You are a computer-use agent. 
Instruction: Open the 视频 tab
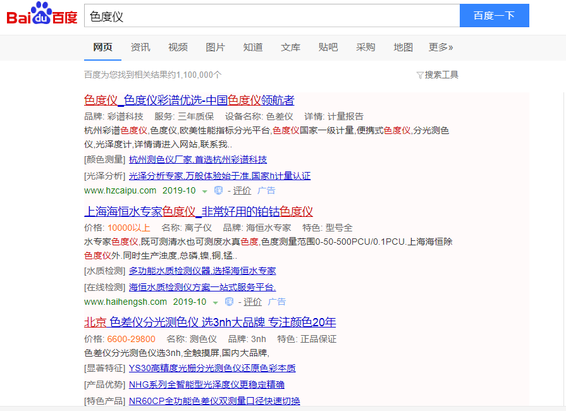pos(178,47)
